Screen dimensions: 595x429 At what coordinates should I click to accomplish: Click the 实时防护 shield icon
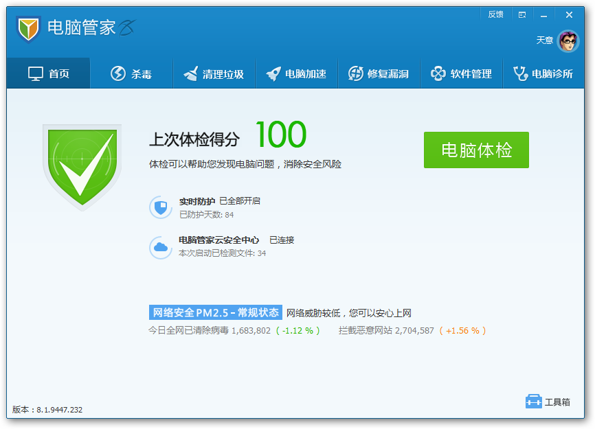coord(161,207)
